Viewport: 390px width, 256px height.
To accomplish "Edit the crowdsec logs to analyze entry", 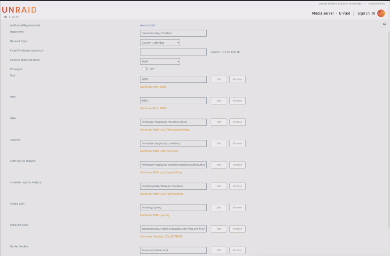I will tap(219, 186).
